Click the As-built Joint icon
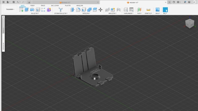This screenshot has width=198, height=111. pos(118,10)
